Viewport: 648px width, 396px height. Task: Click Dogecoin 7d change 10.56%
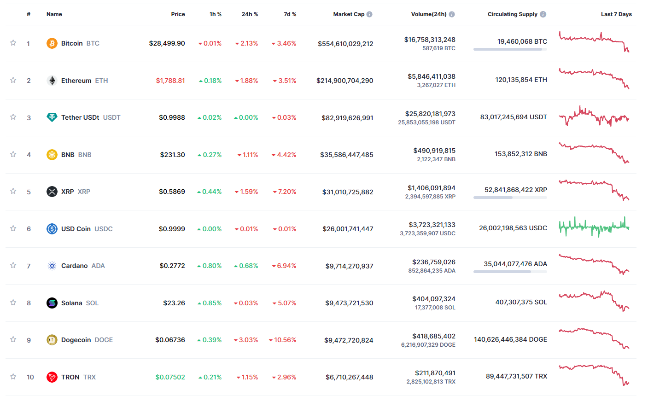pos(283,340)
